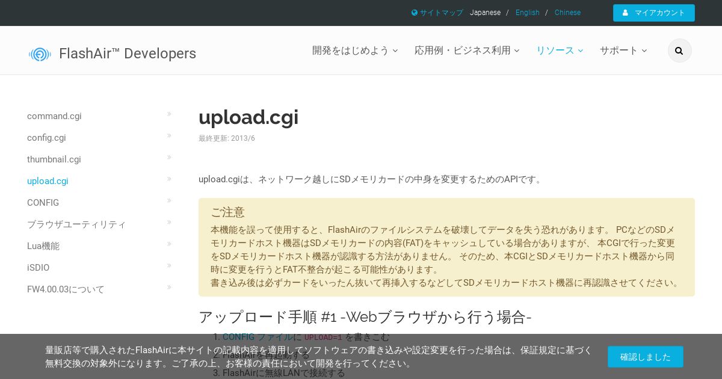Click the arrow icon next to ブラウザユーティリティ
The height and width of the screenshot is (379, 722).
[x=169, y=222]
